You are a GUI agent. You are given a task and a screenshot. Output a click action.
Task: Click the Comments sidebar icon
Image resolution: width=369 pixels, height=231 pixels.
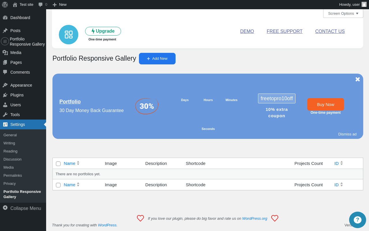[5, 72]
